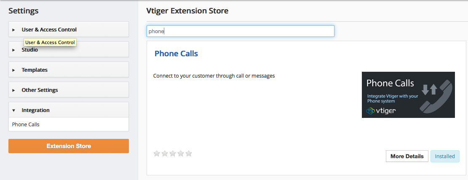Click the fourth rating star

(181, 154)
